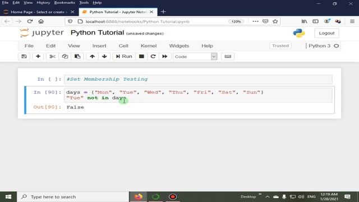Open a new browser tab
This screenshot has width=359, height=202.
coord(163,12)
